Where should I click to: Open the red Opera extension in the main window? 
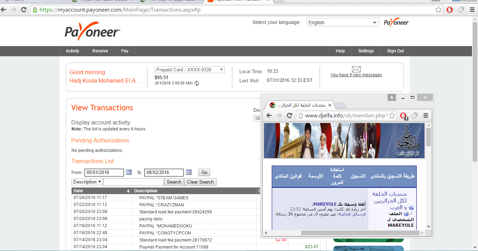449,10
